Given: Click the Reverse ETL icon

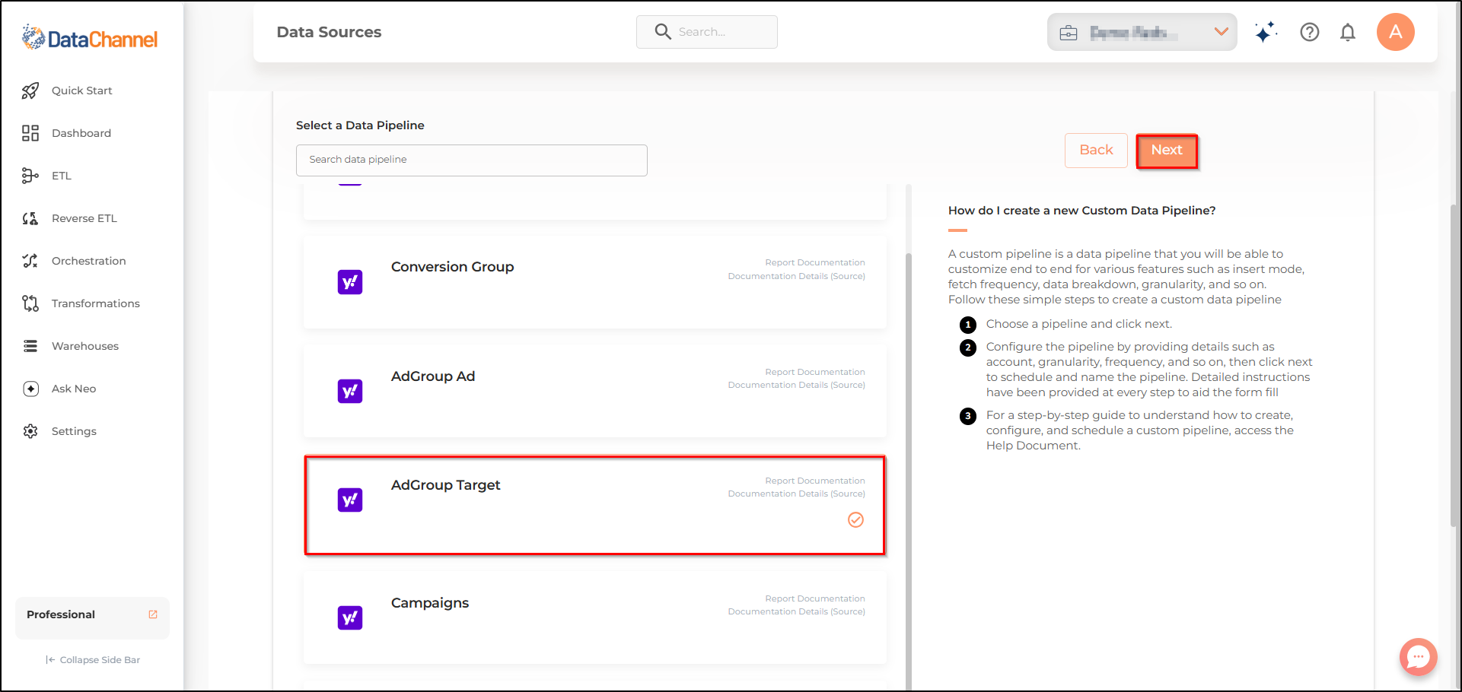Looking at the screenshot, I should (30, 218).
